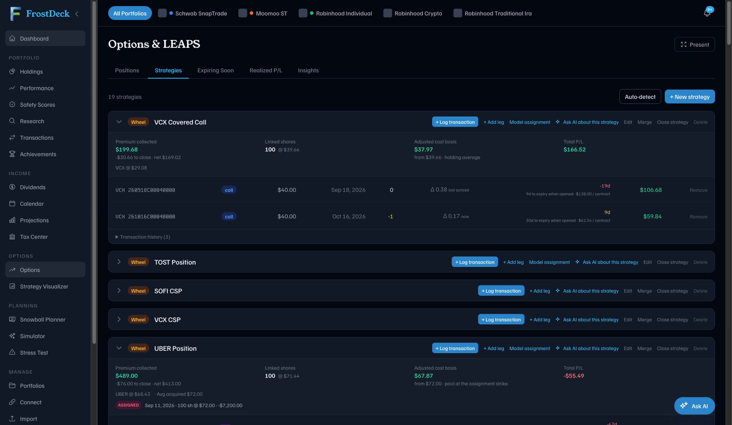Collapse the UBER Position strategy
The width and height of the screenshot is (732, 425).
pyautogui.click(x=119, y=348)
